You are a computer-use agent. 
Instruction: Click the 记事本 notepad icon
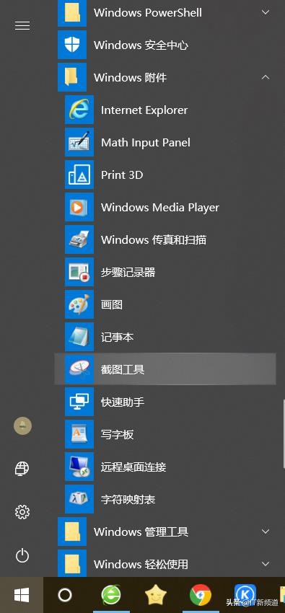tap(79, 337)
